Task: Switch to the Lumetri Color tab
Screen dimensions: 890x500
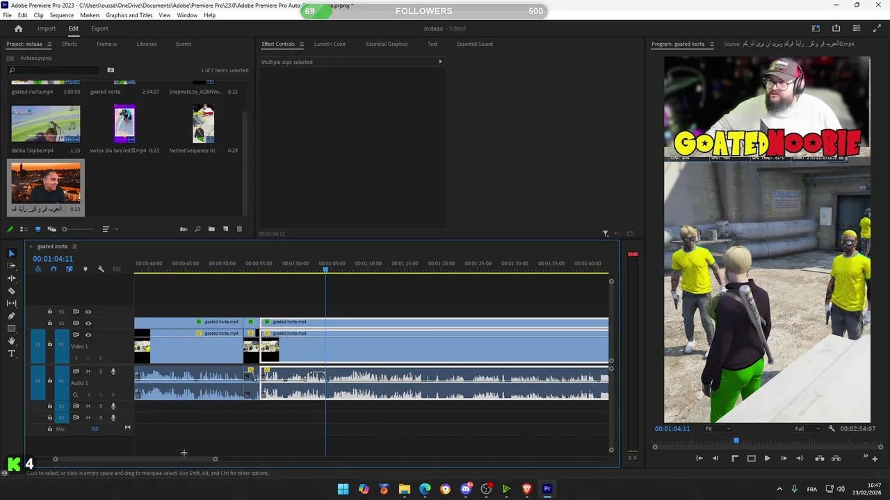Action: click(330, 44)
